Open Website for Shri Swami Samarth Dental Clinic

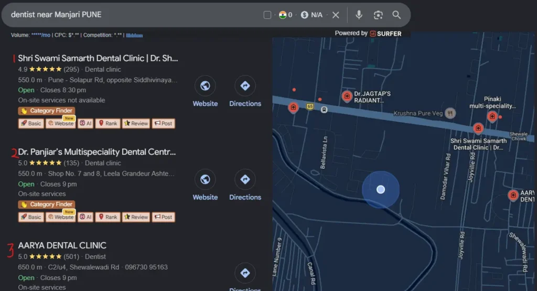click(205, 91)
